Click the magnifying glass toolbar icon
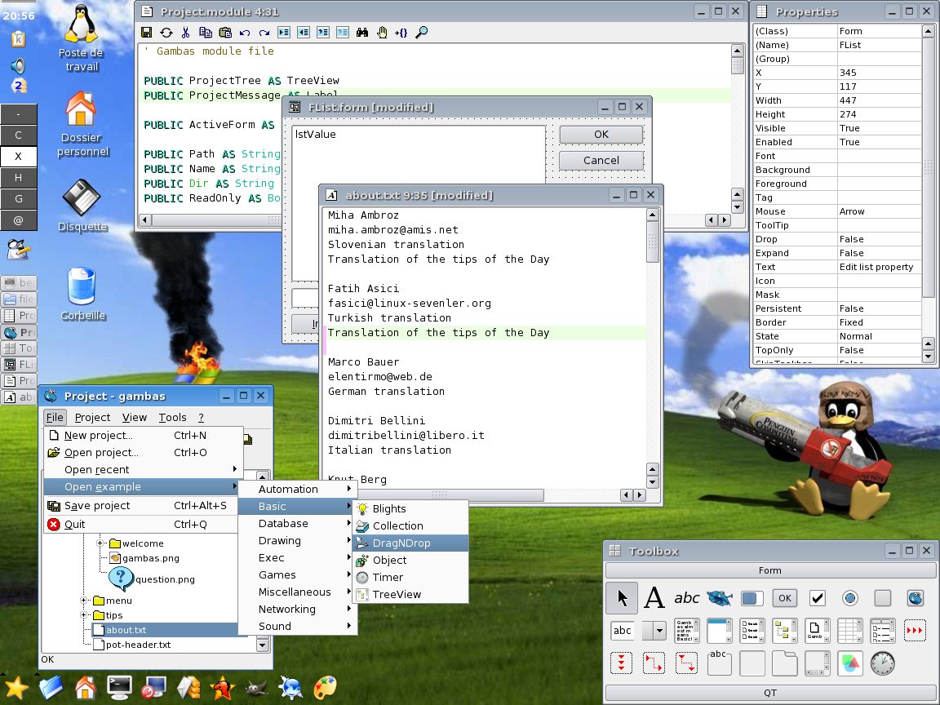Viewport: 940px width, 705px height. coord(422,33)
